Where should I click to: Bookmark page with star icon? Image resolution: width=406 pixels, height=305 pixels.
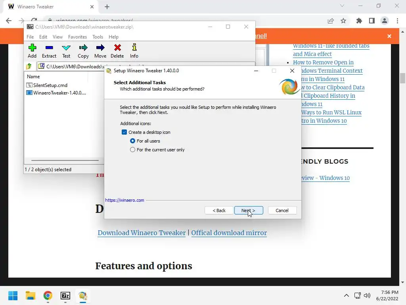tap(343, 21)
